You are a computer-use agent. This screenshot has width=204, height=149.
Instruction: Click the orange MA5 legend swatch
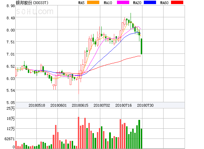click(x=93, y=2)
